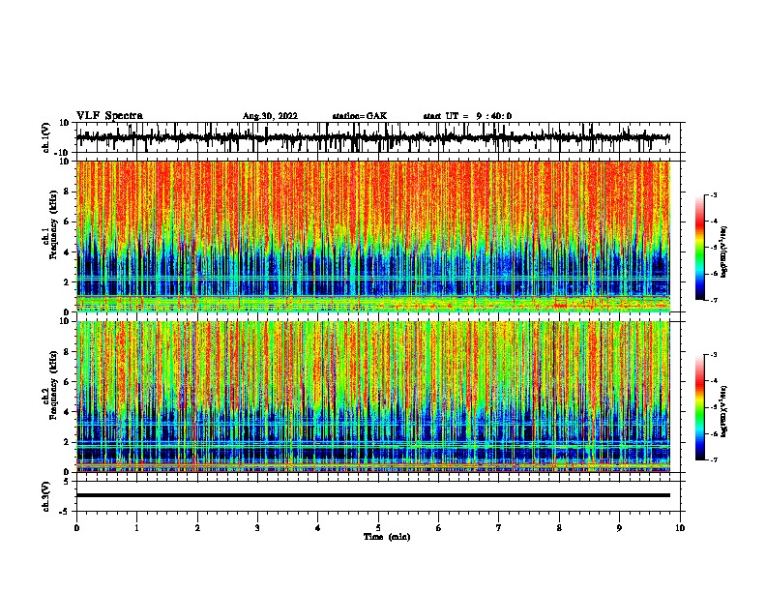This screenshot has height=592, width=766.
Task: Click the "-3" tick on ch.1 colorbar
Action: (713, 194)
